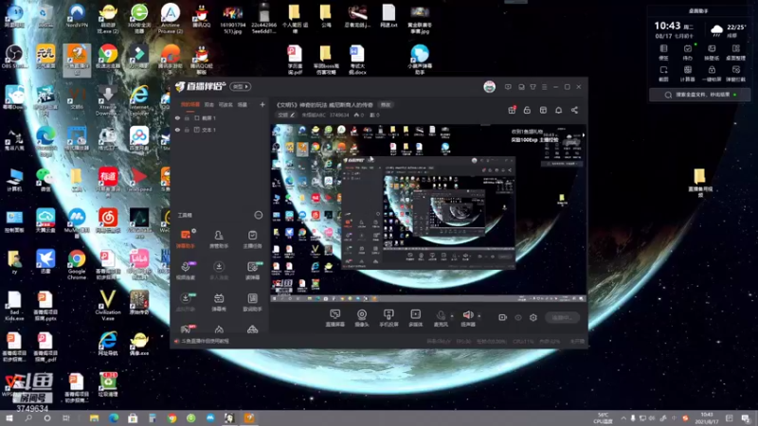Mute the 扬声器 speaker
This screenshot has width=758, height=426.
click(x=467, y=318)
